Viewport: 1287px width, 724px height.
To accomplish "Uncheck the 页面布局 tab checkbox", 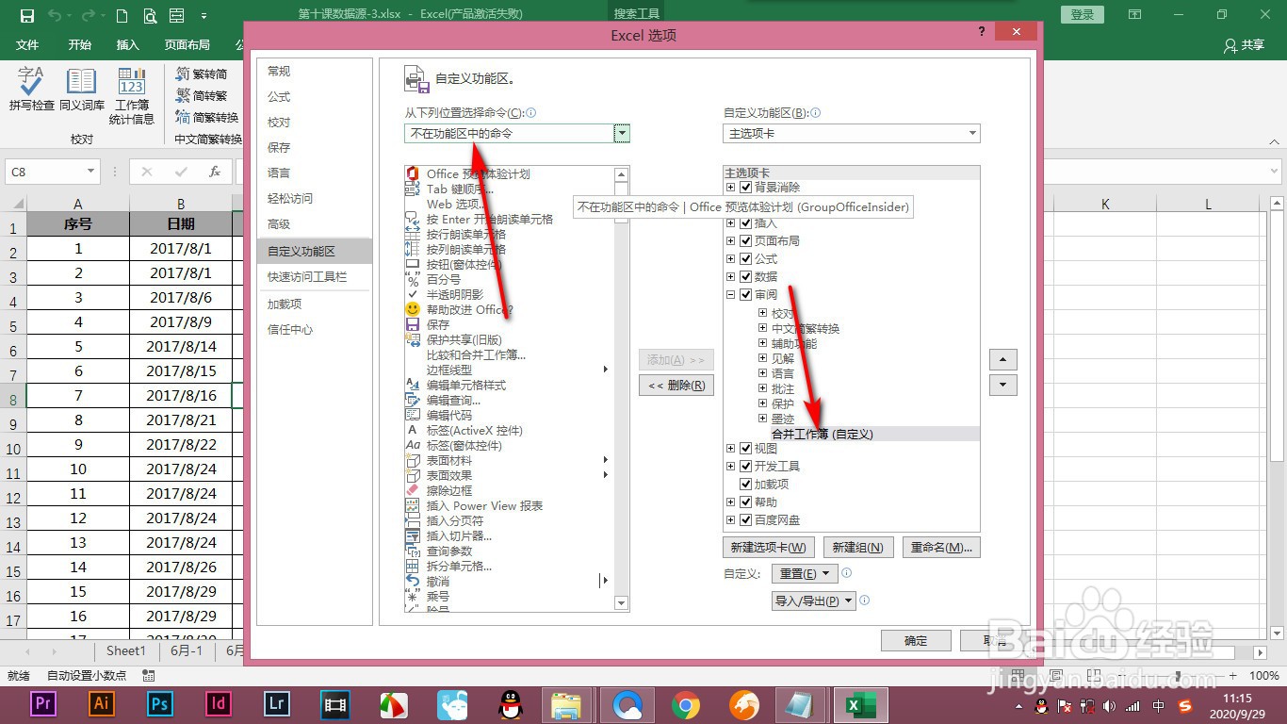I will (746, 240).
